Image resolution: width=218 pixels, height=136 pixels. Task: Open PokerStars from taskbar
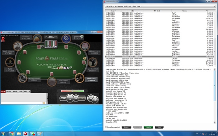click(x=26, y=134)
